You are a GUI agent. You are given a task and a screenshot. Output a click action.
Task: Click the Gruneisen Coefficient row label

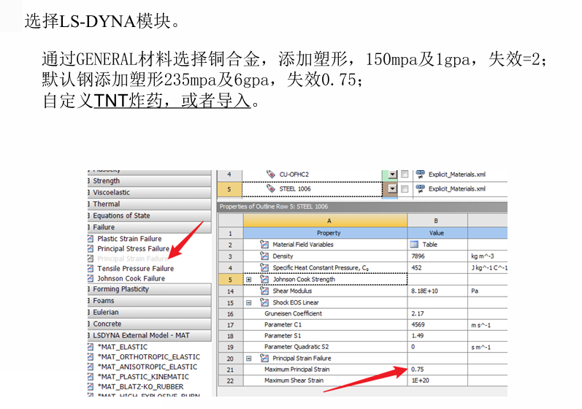[294, 313]
